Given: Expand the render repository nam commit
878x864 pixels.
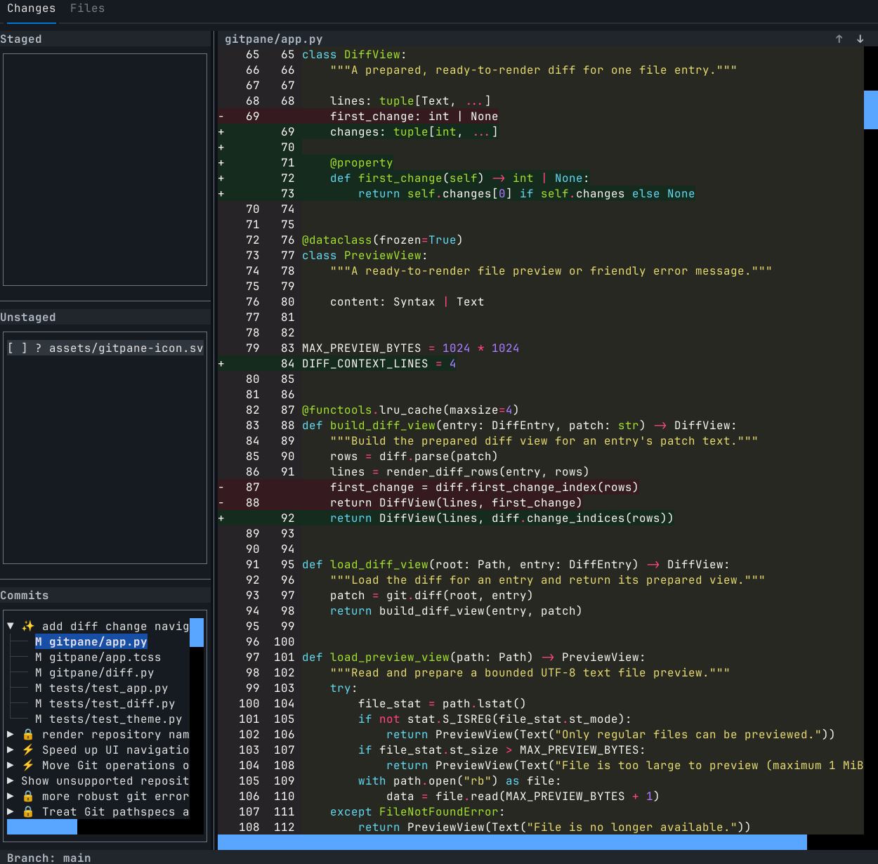Looking at the screenshot, I should tap(11, 734).
